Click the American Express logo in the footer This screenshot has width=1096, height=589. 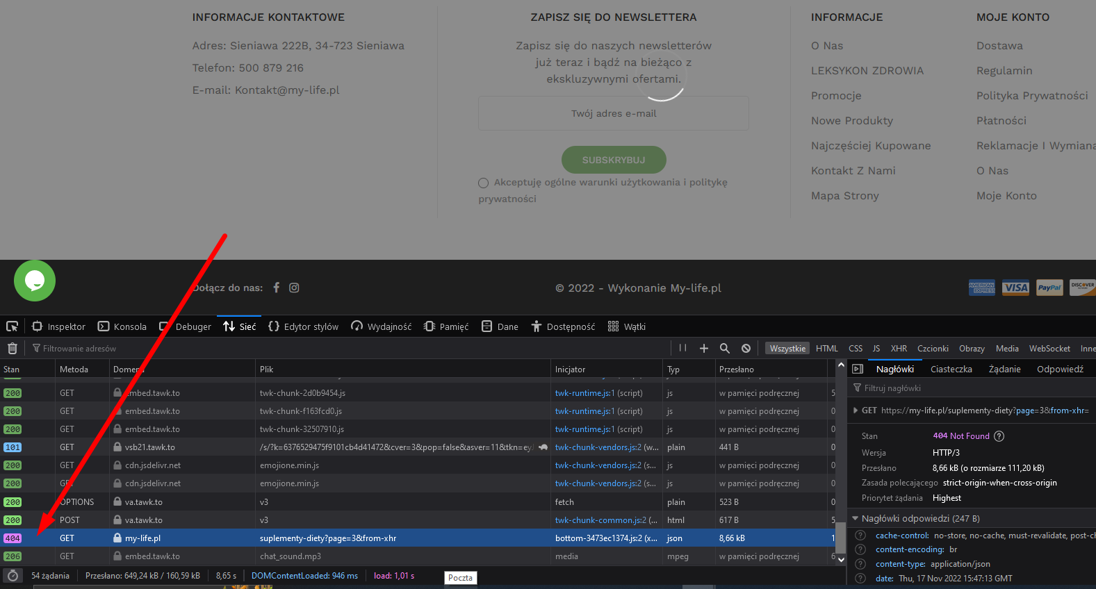(982, 288)
